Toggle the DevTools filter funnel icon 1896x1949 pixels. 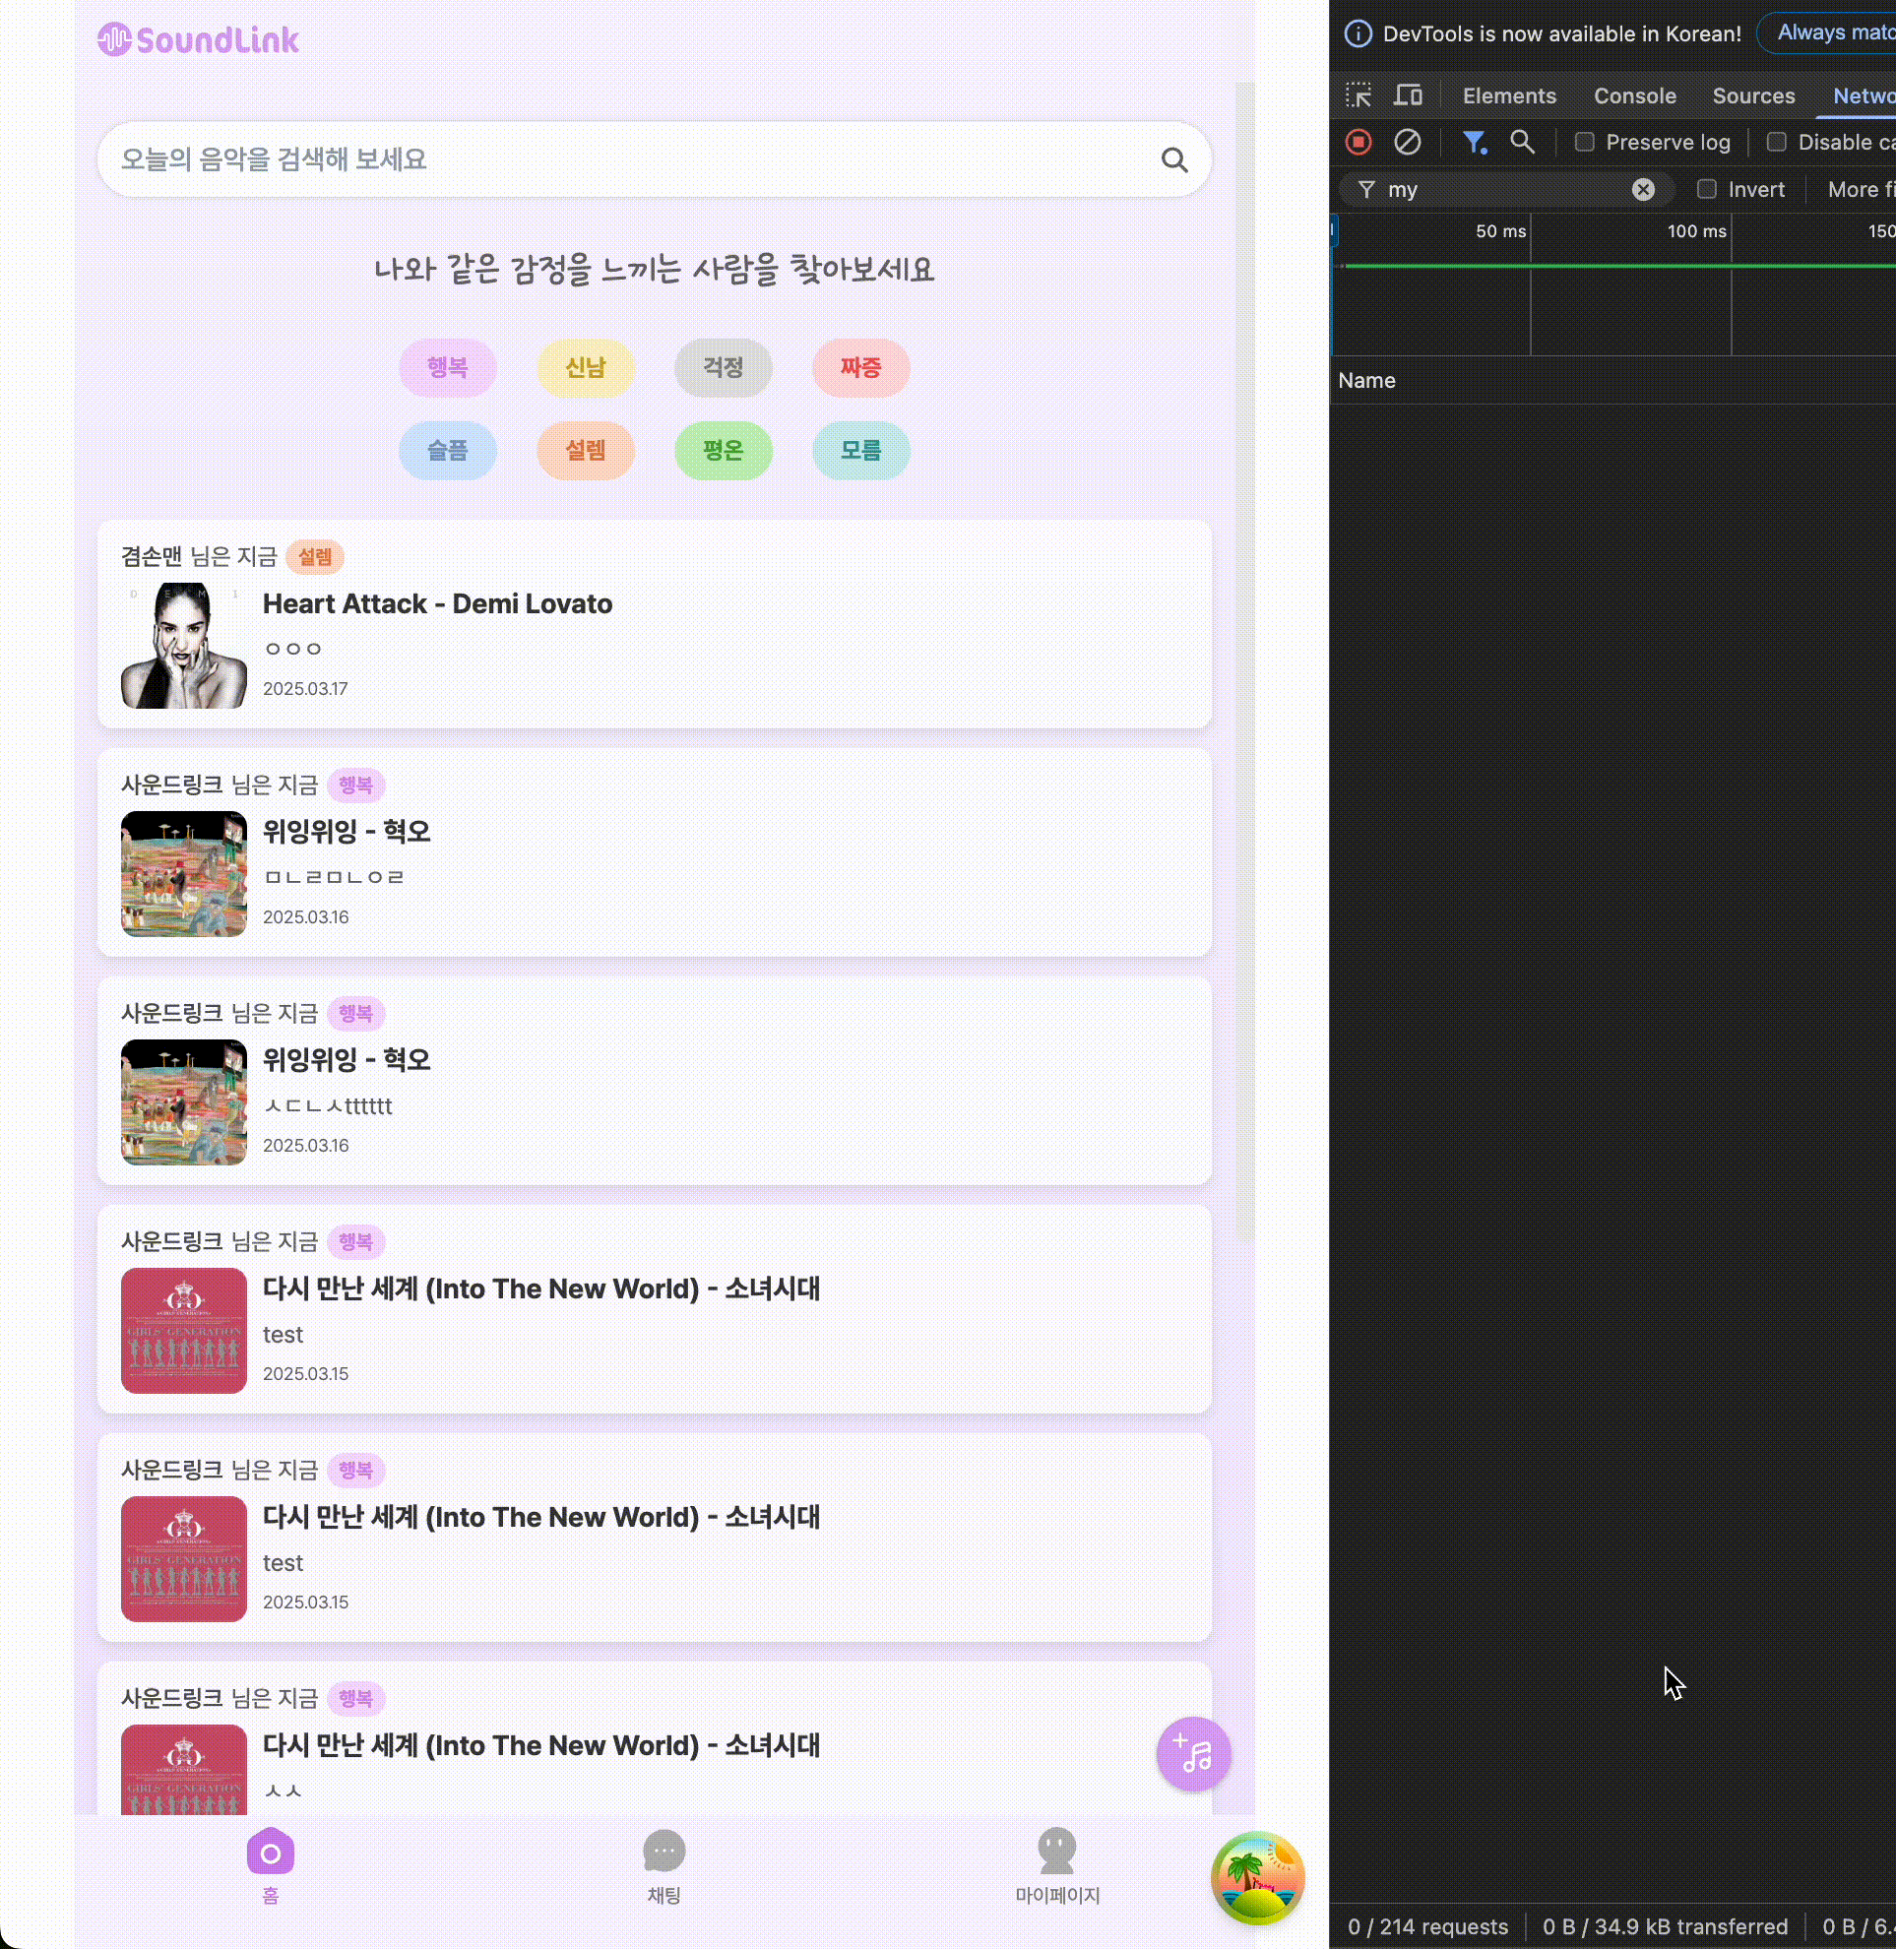1474,143
